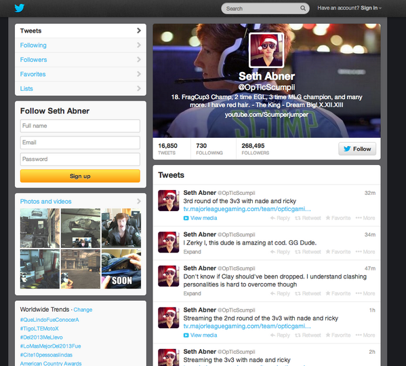This screenshot has height=366, width=406.
Task: Open the youtube.com/Scumperjumper link
Action: click(x=266, y=115)
